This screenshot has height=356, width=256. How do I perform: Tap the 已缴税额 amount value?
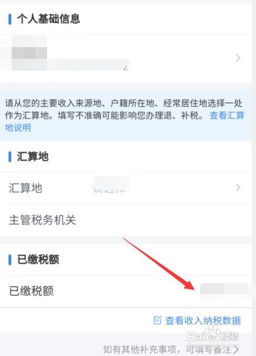point(224,292)
